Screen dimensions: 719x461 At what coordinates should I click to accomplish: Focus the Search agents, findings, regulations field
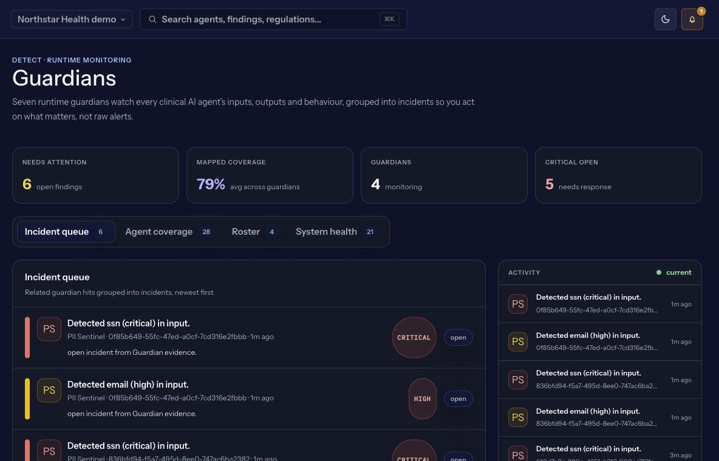pyautogui.click(x=273, y=19)
